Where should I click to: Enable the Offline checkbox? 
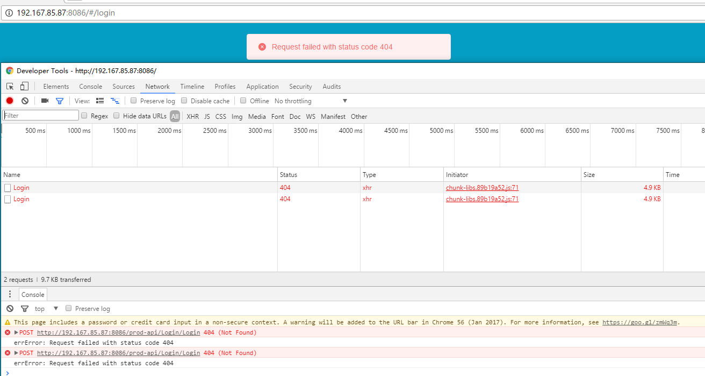pos(243,101)
